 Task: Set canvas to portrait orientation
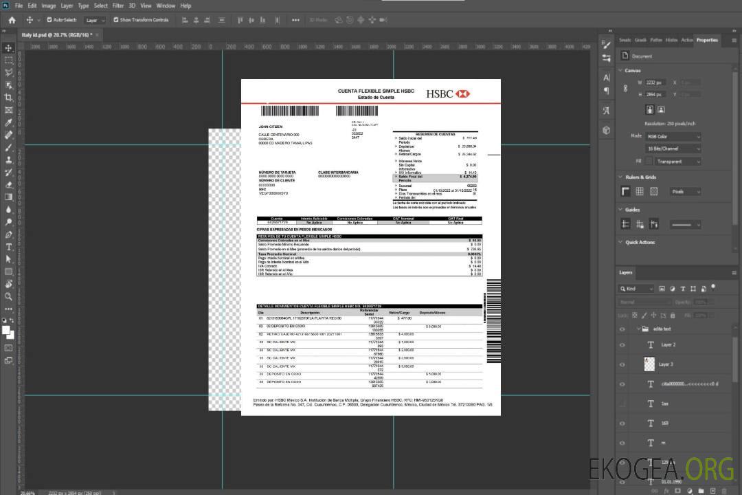click(650, 110)
